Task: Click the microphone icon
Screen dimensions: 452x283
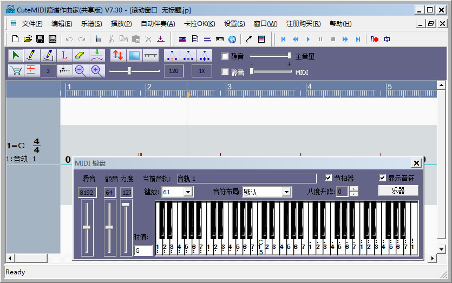Action: [x=249, y=39]
